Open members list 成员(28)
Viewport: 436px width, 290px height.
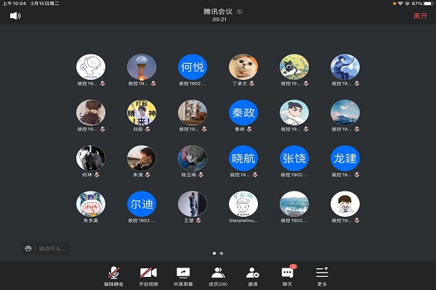[x=217, y=275]
